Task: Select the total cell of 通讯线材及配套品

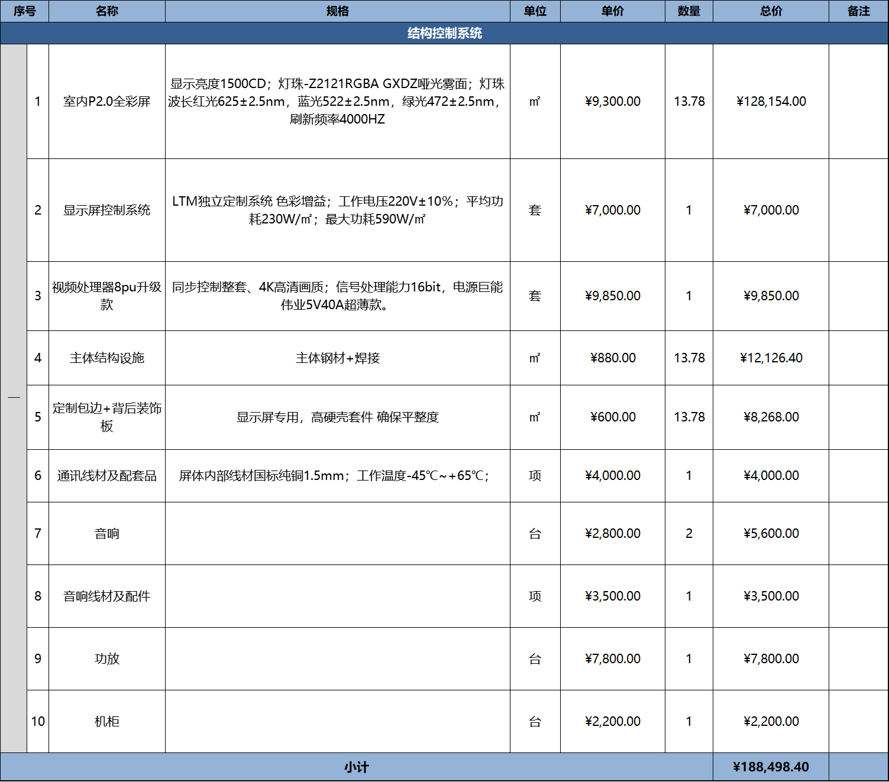Action: [x=771, y=476]
